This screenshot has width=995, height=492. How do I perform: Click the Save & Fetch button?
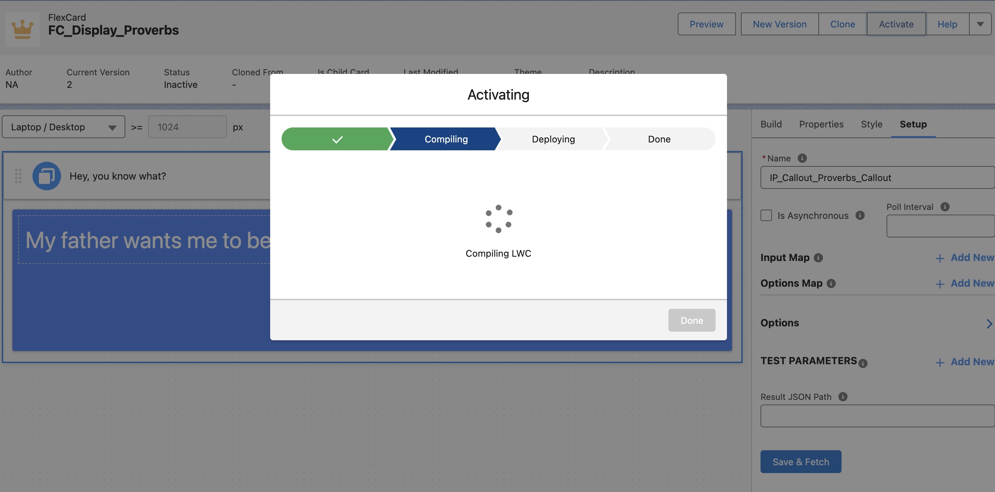pos(801,461)
